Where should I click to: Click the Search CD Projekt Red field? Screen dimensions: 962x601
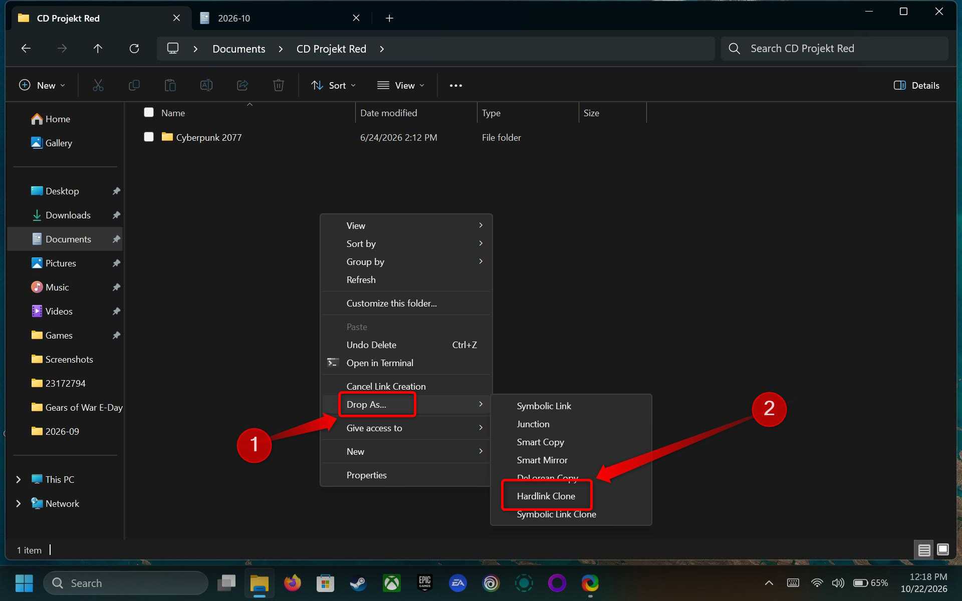[834, 49]
